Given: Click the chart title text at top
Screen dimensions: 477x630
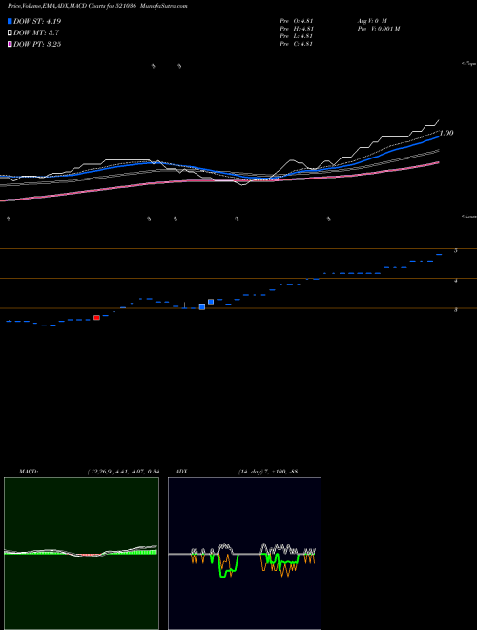Looking at the screenshot, I should point(97,6).
